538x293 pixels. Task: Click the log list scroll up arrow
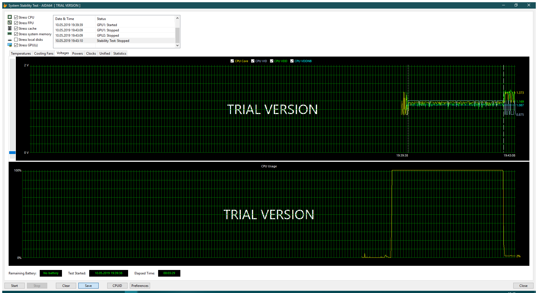coord(178,18)
